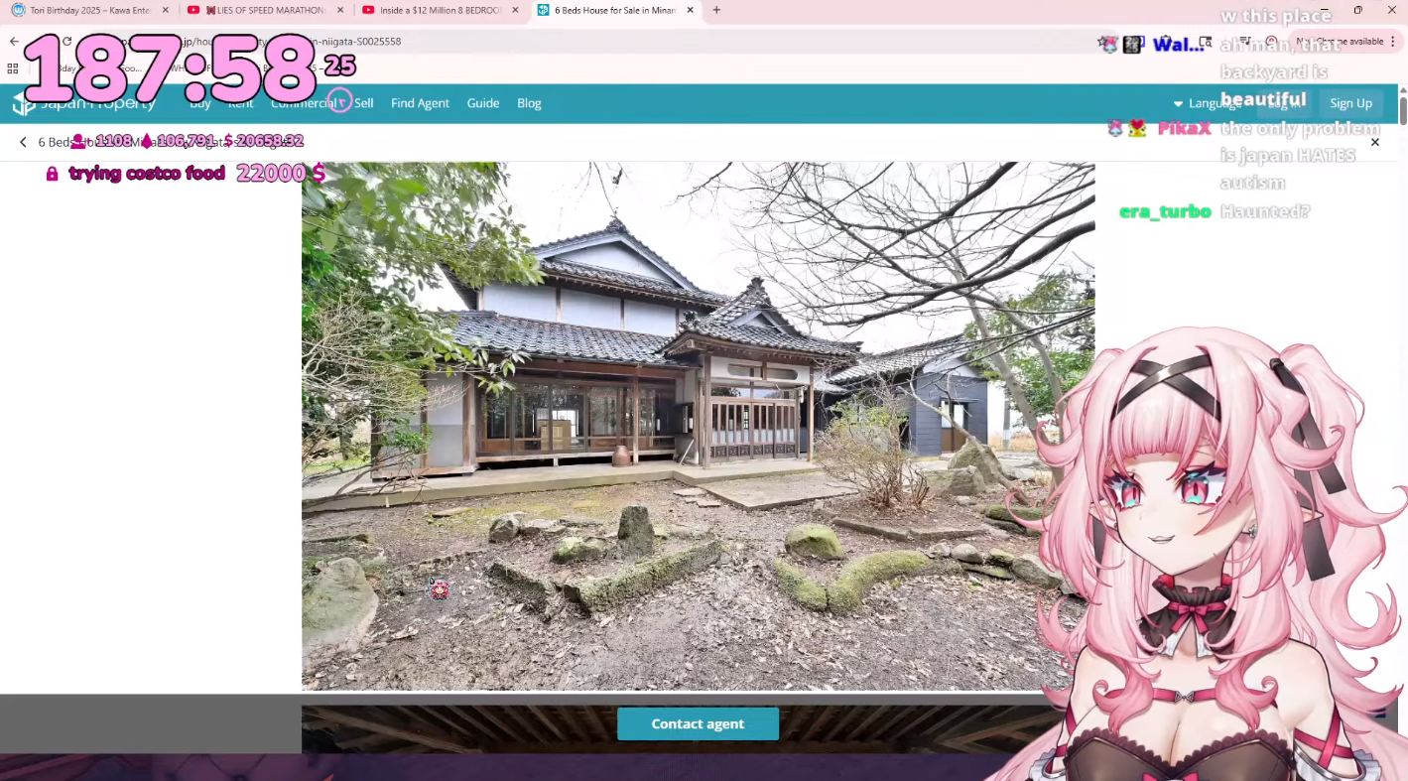Click the Contact agent button
This screenshot has height=781, width=1408.
tap(698, 723)
